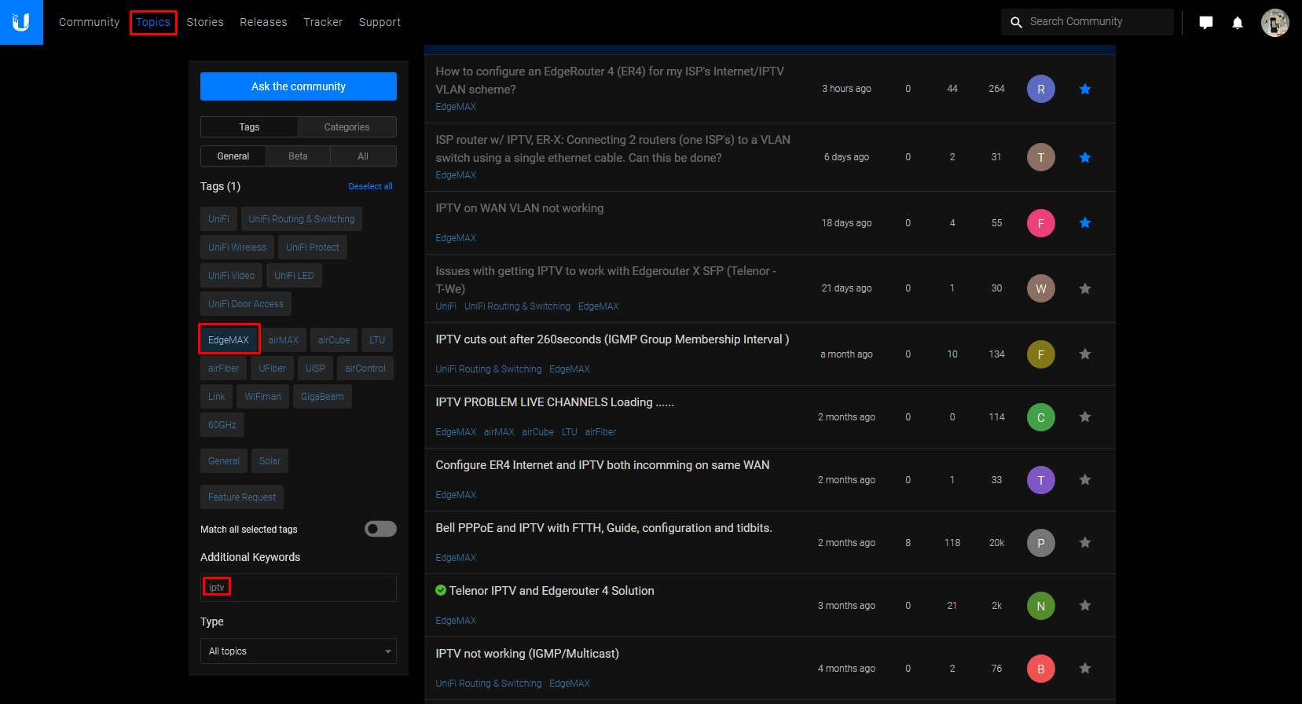The width and height of the screenshot is (1302, 704).
Task: Click the Deselect all link
Action: 370,187
